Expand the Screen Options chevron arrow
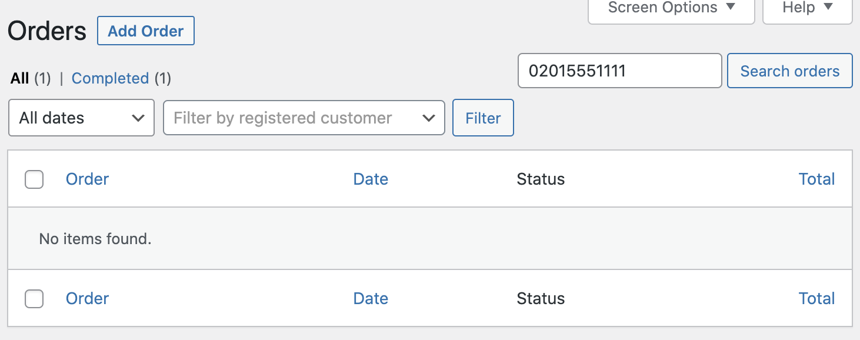The image size is (860, 340). point(731,7)
